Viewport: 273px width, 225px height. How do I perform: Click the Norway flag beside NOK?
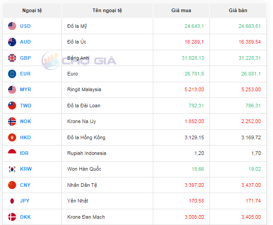click(12, 121)
